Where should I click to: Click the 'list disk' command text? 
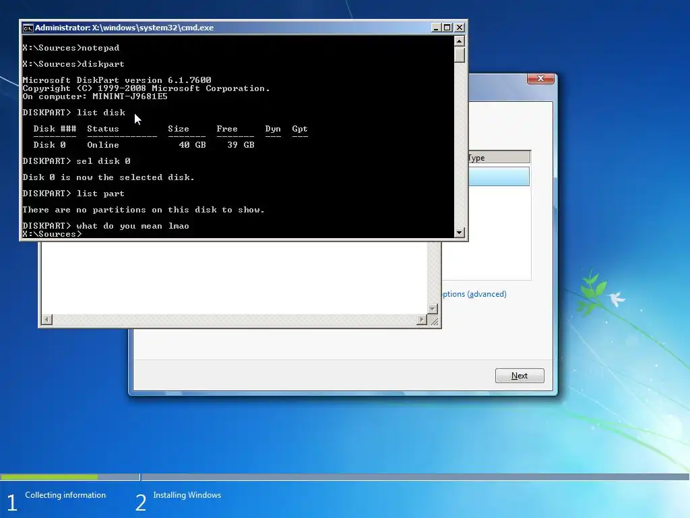(101, 113)
